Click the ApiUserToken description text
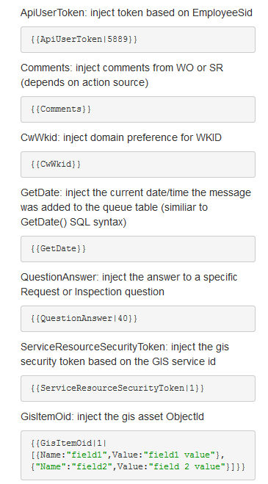This screenshot has width=268, height=484. [x=137, y=12]
